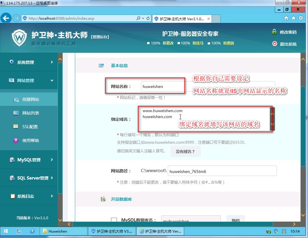This screenshot has width=308, height=238.
Task: Click content scrollbar down arrow
Action: (x=303, y=215)
